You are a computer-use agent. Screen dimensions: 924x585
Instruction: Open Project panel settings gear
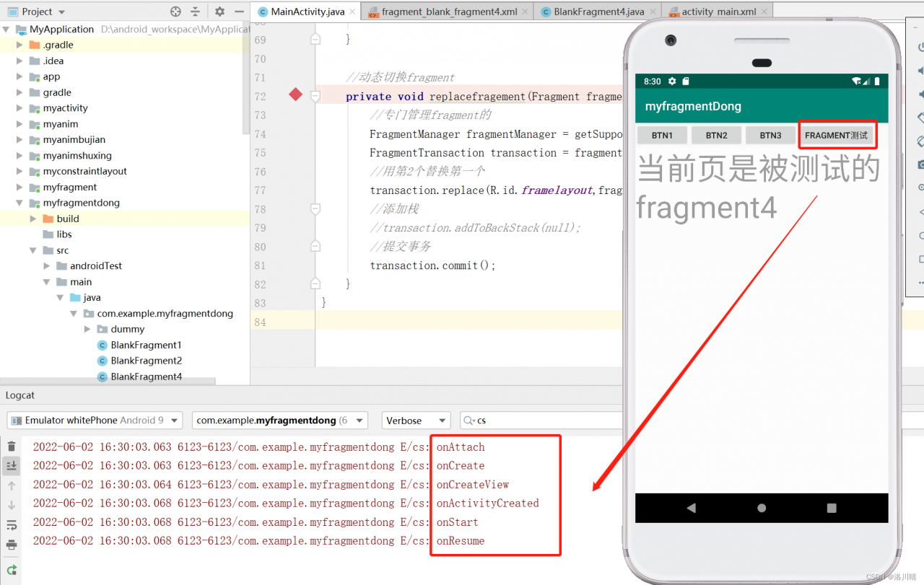(x=219, y=12)
